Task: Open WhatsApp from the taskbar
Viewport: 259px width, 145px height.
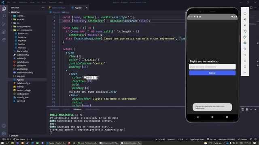Action: [38, 143]
